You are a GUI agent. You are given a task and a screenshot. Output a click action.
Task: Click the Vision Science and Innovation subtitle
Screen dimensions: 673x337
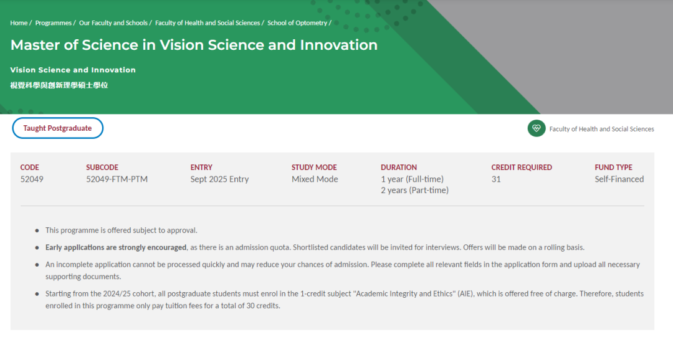pyautogui.click(x=73, y=70)
